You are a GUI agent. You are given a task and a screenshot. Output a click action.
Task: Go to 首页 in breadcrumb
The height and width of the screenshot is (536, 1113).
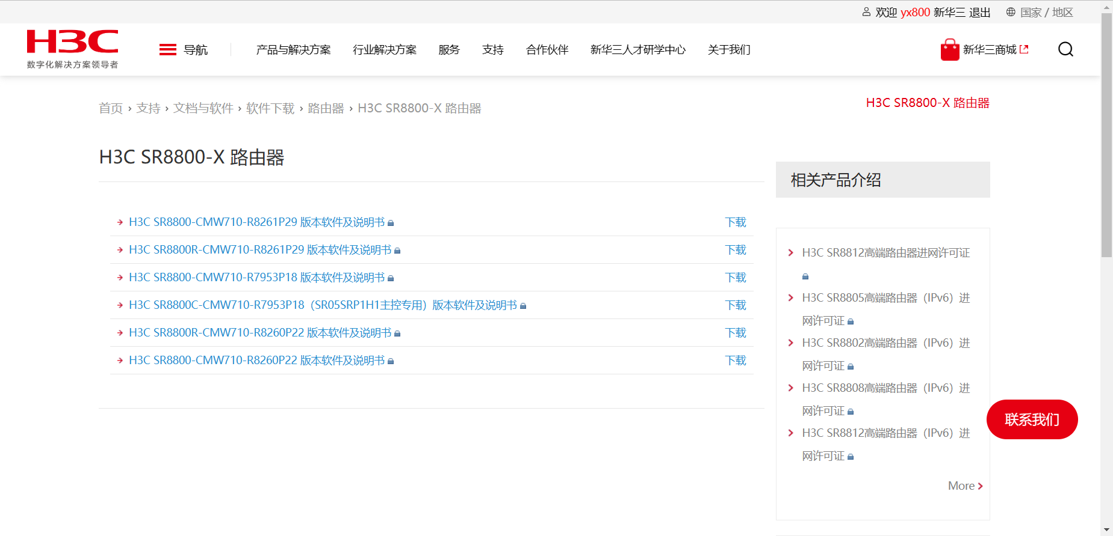coord(111,108)
